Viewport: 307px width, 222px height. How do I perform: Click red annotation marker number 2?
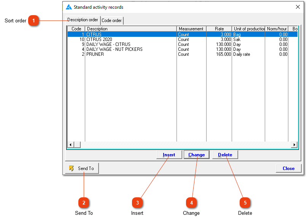(x=84, y=203)
